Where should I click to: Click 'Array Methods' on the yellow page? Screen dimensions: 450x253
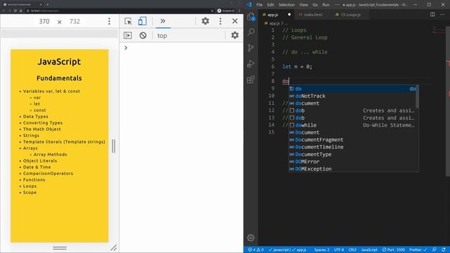point(50,155)
